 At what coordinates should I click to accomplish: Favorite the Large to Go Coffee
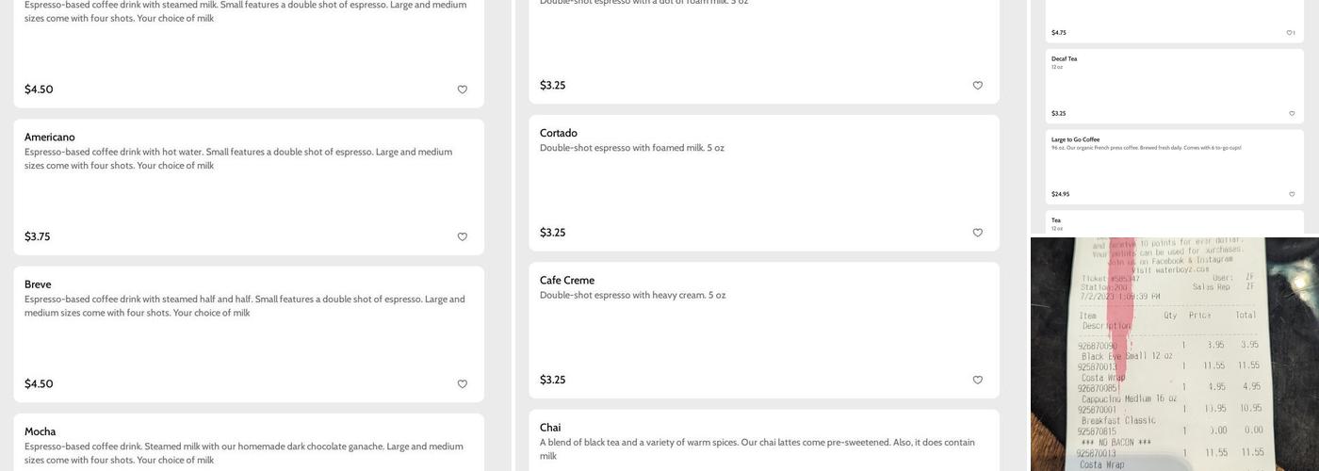click(x=1292, y=194)
